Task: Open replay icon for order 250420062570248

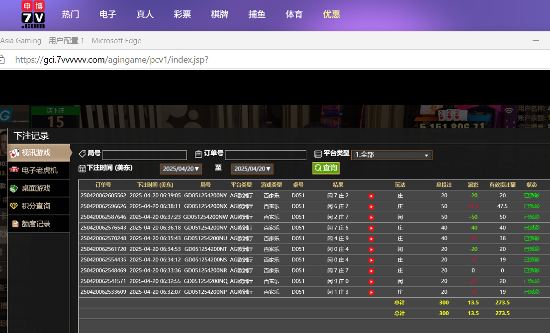Action: (371, 239)
